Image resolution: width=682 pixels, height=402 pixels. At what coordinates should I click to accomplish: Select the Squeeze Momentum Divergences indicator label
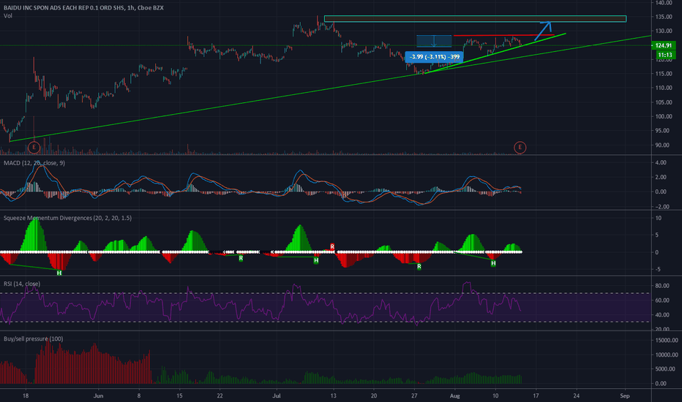click(67, 218)
